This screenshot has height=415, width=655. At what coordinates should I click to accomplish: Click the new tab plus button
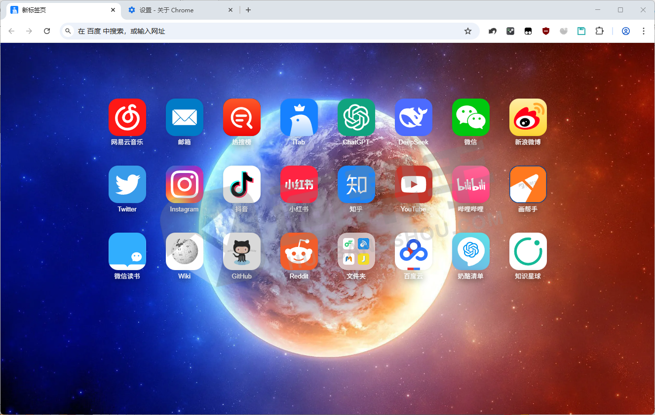(248, 10)
